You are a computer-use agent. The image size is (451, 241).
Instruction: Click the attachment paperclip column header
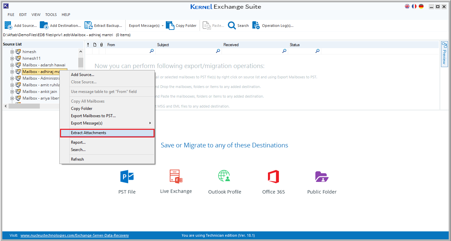[x=101, y=45]
